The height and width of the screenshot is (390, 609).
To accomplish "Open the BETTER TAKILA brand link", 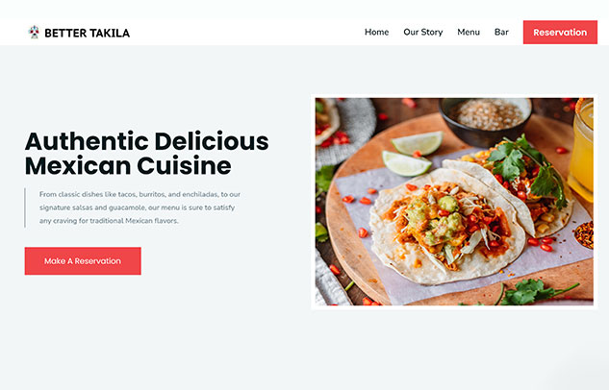I will (x=87, y=33).
